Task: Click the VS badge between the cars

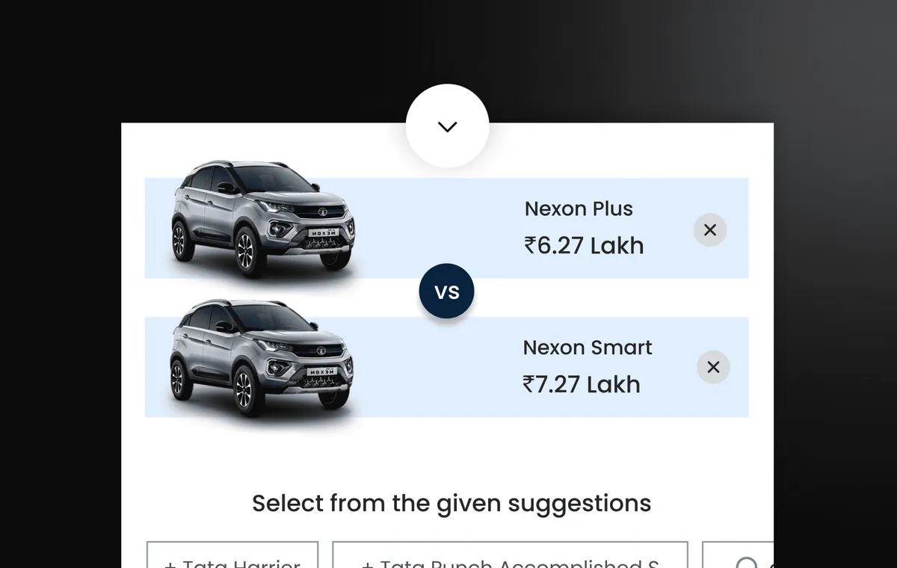Action: pos(446,291)
